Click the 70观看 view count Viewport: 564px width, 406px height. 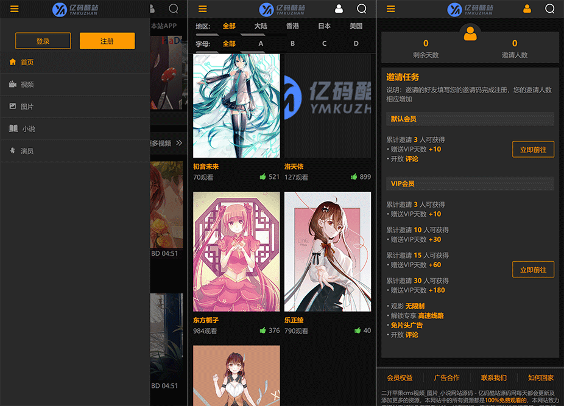pos(203,177)
